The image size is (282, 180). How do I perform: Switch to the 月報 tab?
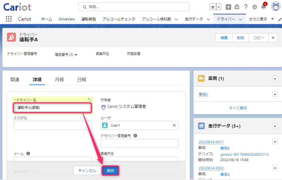59,80
